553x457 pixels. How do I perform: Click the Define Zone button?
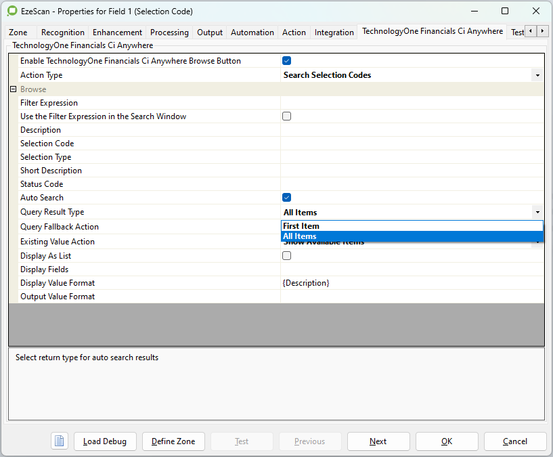tap(173, 441)
